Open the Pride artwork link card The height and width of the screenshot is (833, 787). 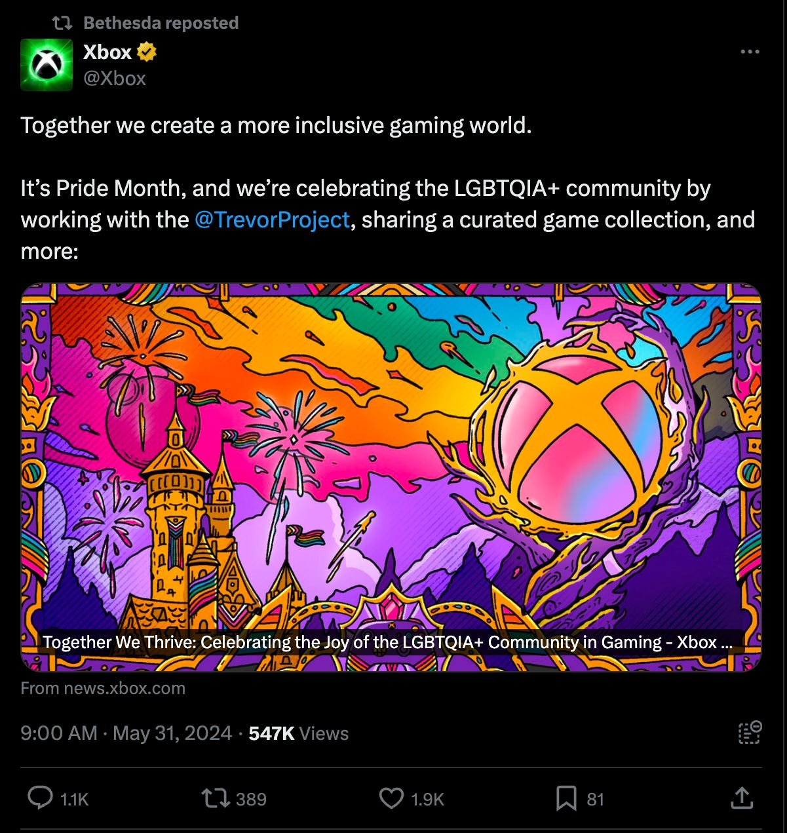tap(391, 477)
